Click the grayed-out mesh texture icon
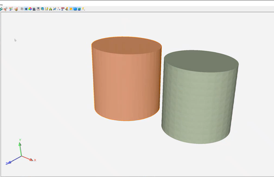Image resolution: width=274 pixels, height=177 pixels. (22, 9)
